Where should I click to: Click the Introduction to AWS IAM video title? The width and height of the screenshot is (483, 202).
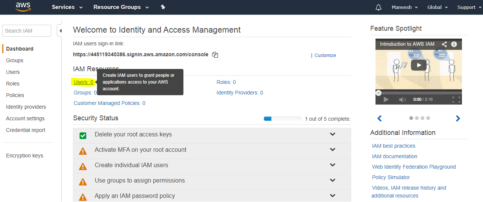click(407, 44)
